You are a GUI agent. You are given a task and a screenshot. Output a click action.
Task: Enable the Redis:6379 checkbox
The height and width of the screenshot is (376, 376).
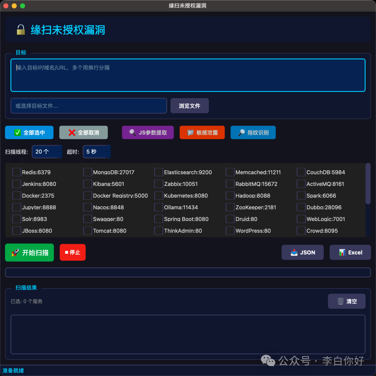(x=17, y=172)
